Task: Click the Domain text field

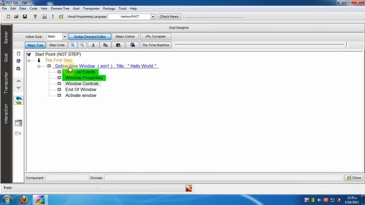Action: [224, 178]
